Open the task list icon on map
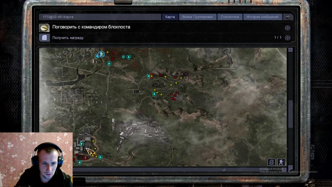The width and height of the screenshot is (332, 187). coord(271,162)
